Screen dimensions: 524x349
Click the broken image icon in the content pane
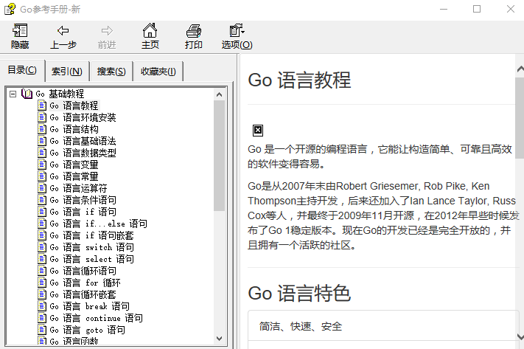(258, 131)
